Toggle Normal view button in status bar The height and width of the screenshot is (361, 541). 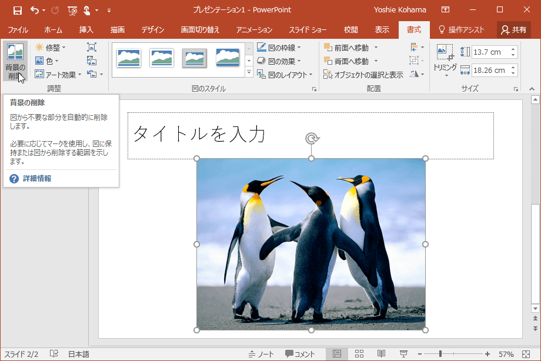pos(337,354)
